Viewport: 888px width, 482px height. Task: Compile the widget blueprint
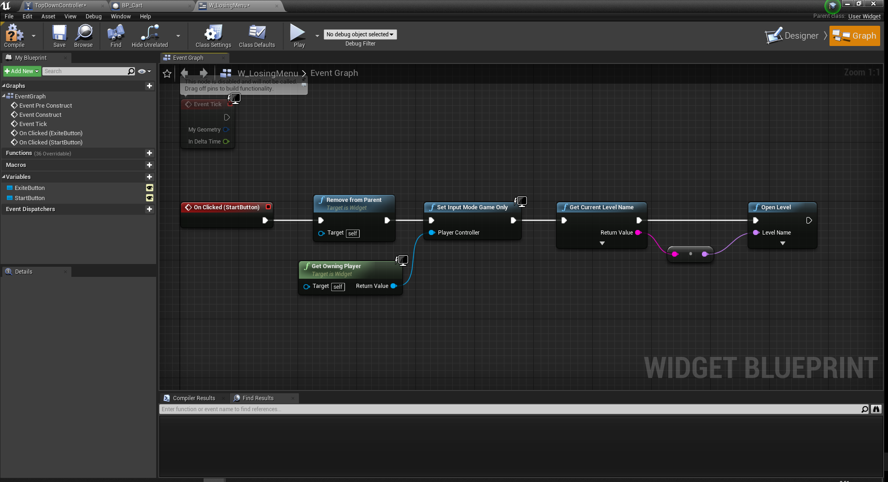coord(14,36)
